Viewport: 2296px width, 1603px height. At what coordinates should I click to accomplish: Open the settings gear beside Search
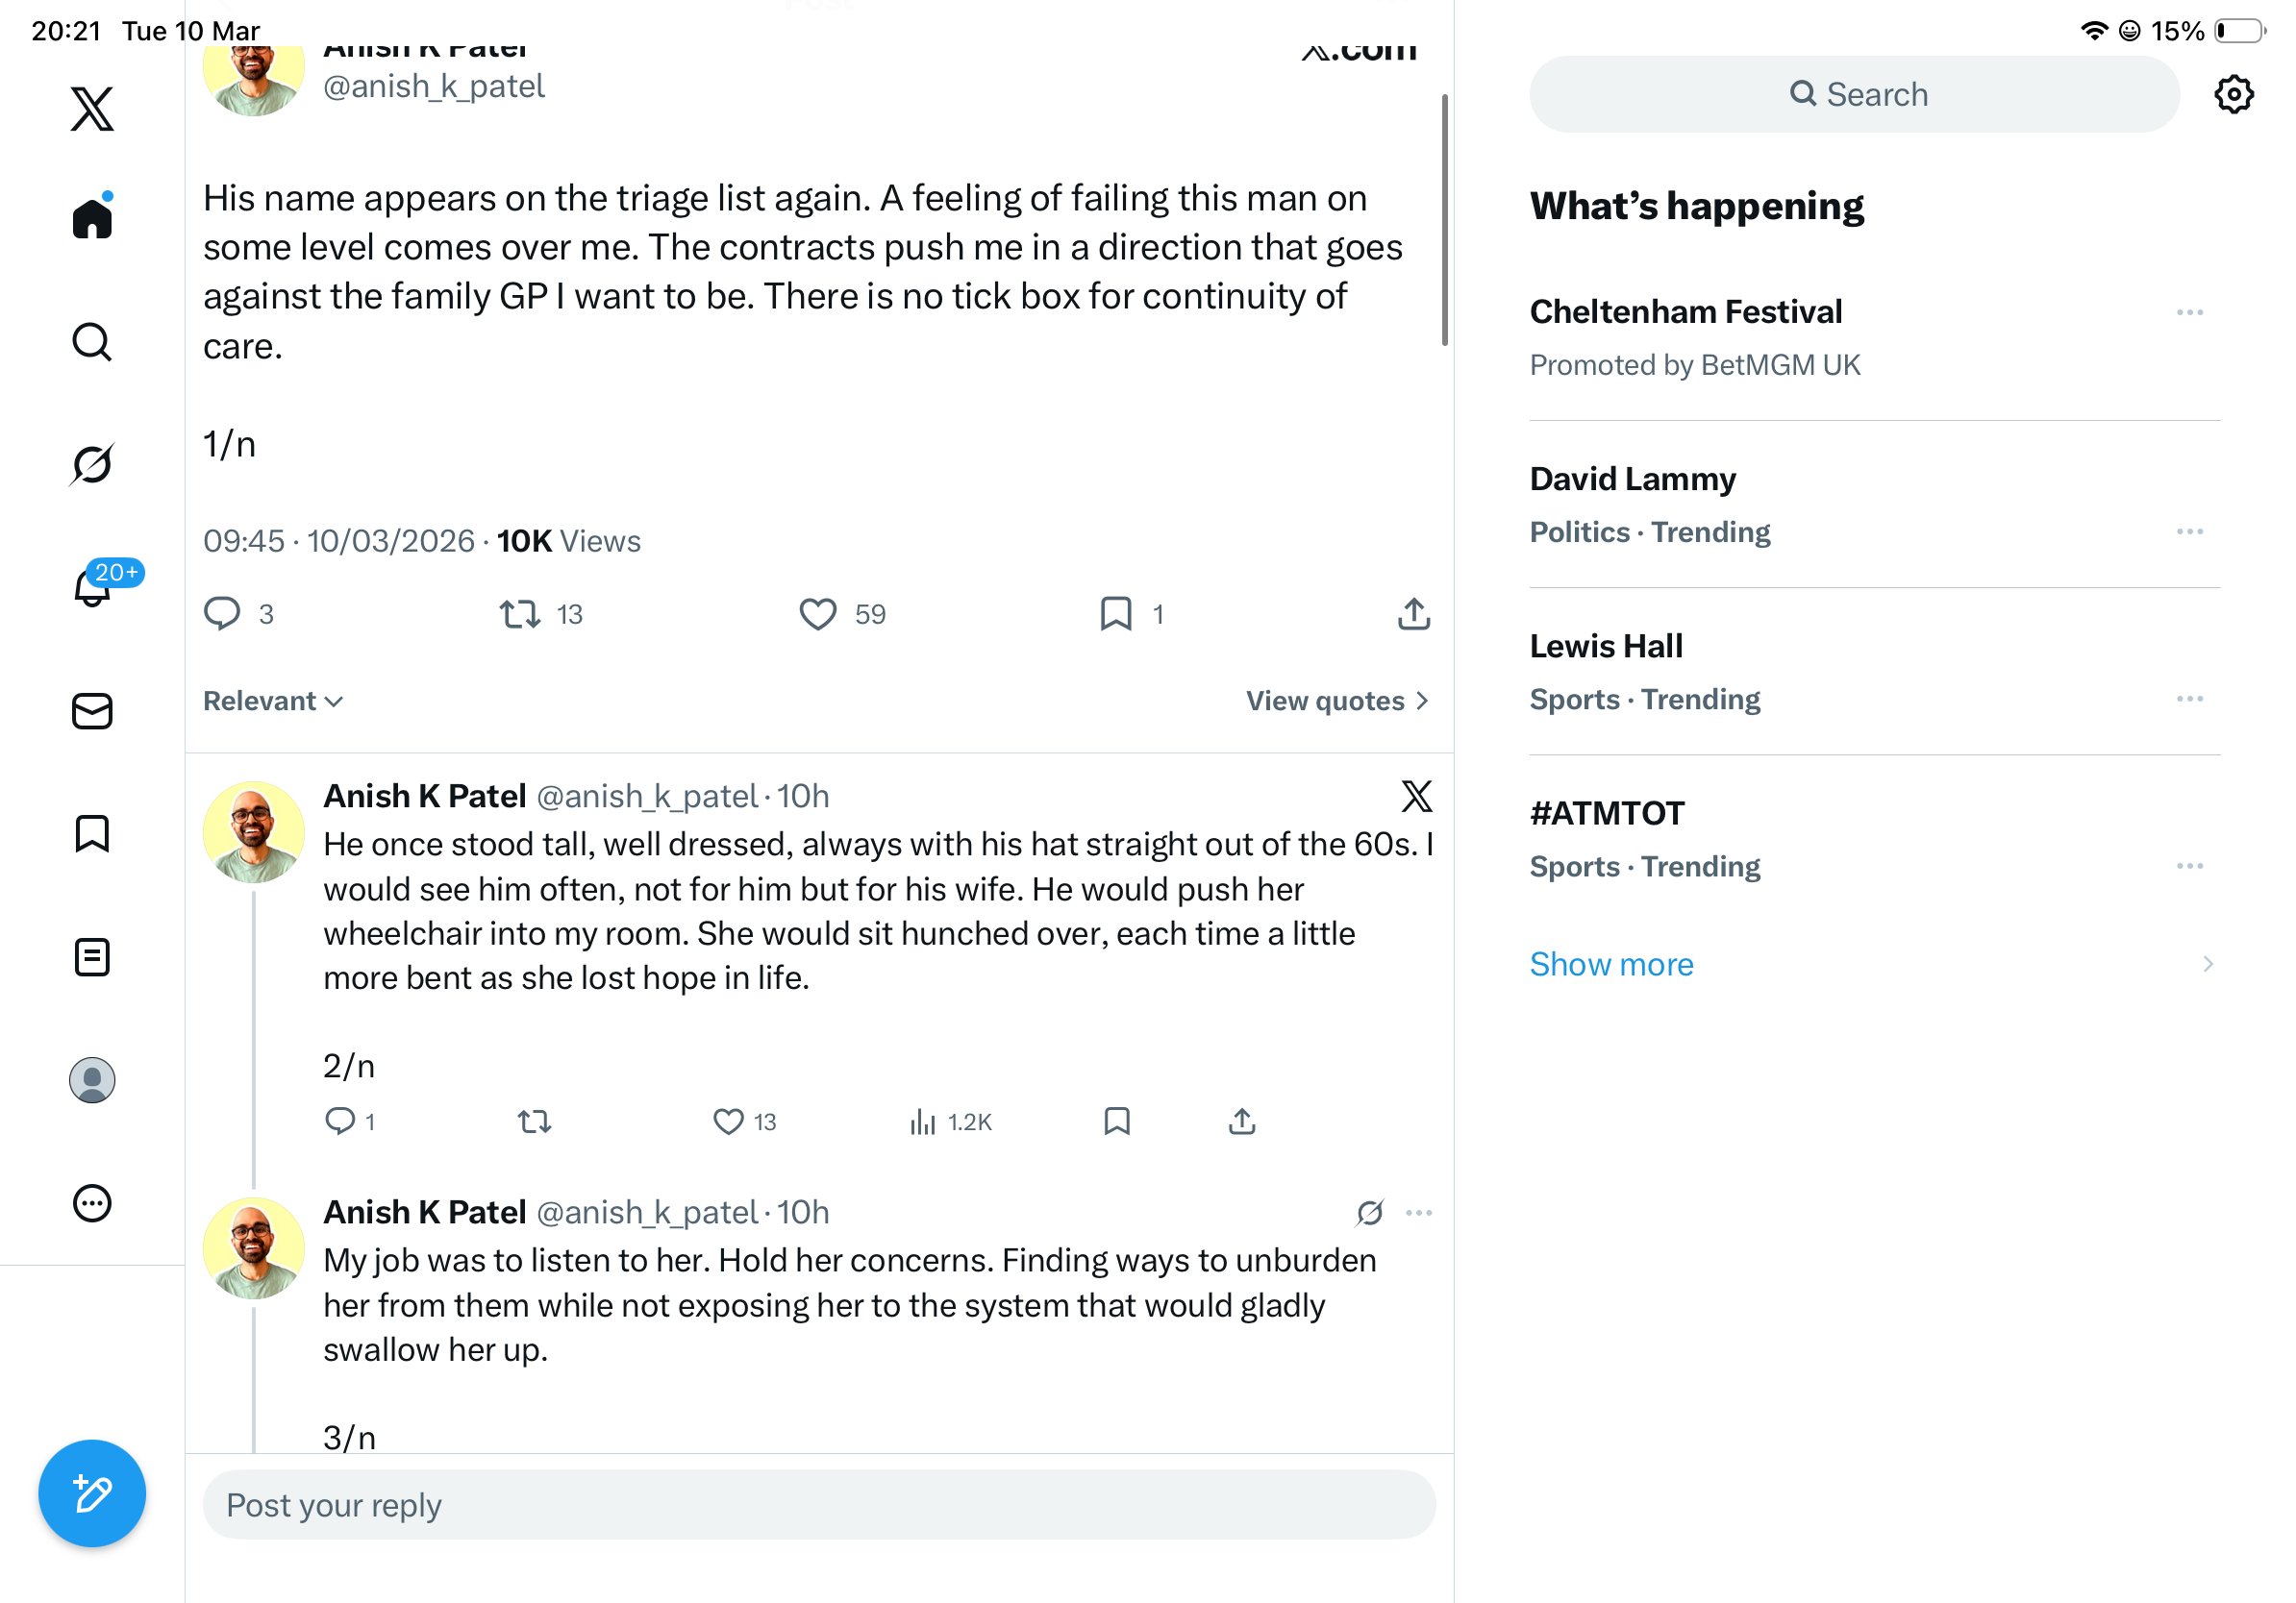pos(2233,94)
